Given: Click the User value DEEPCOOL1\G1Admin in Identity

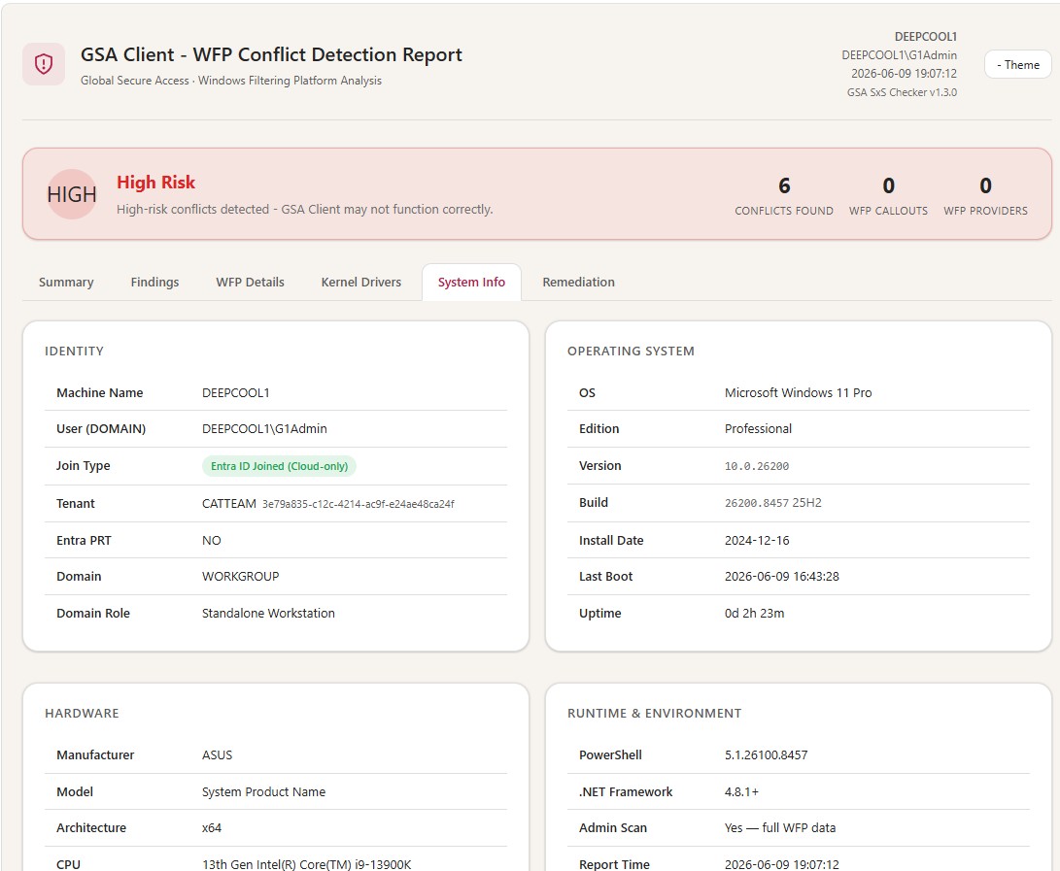Looking at the screenshot, I should click(x=264, y=428).
